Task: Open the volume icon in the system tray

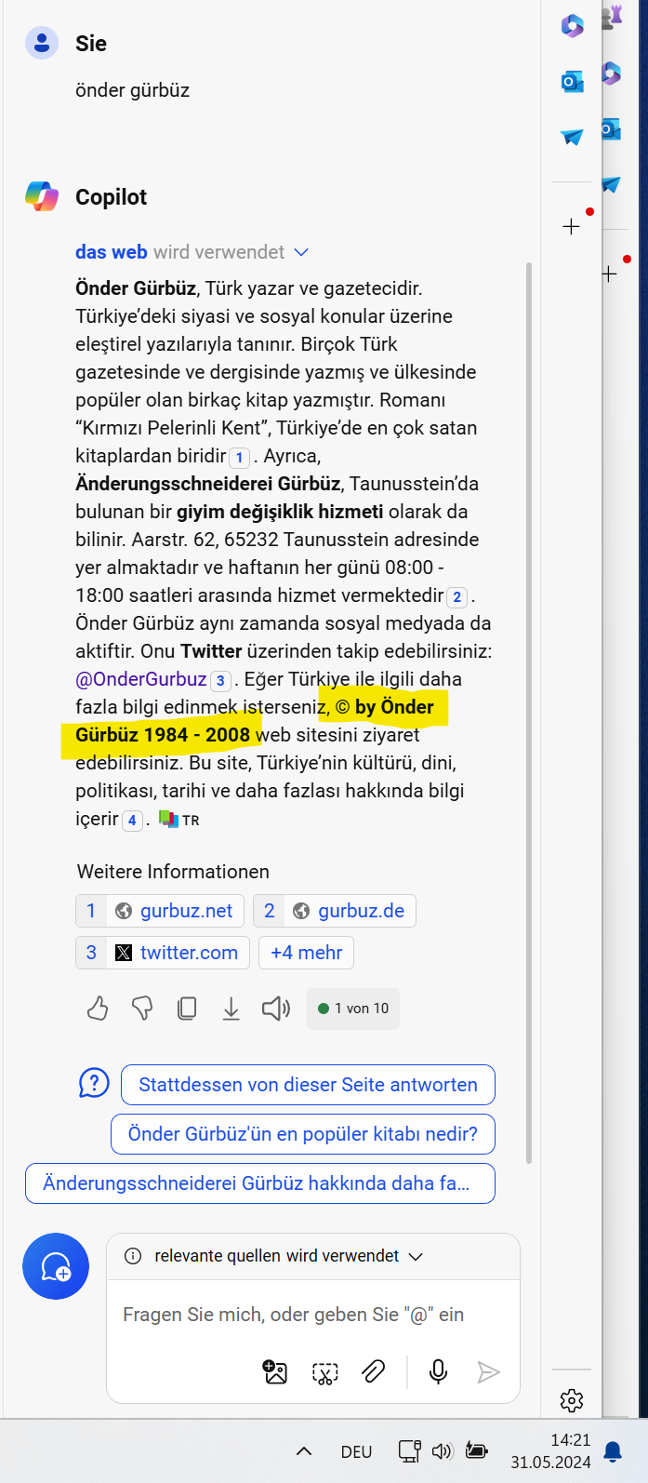Action: [443, 1451]
